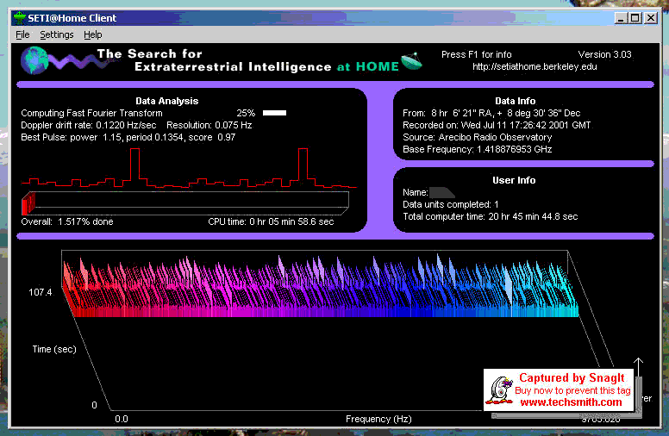Click the 'Data Analysis' heading
This screenshot has height=436, width=669.
167,101
